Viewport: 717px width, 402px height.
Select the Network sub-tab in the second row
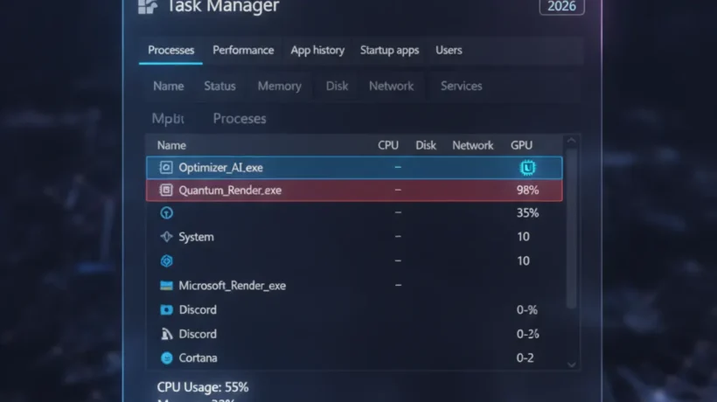(x=392, y=86)
